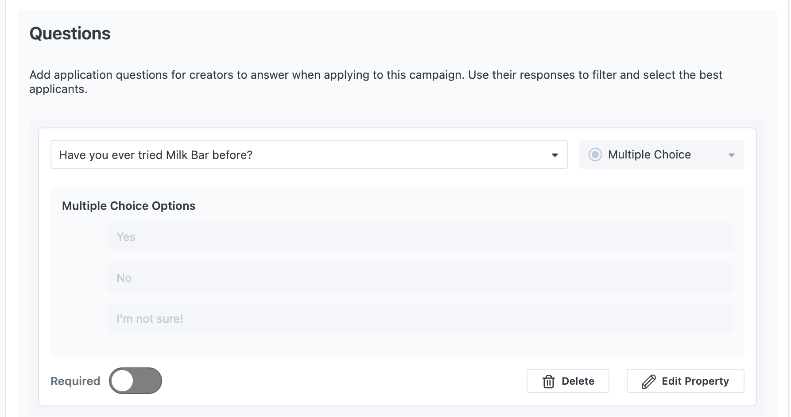Click the chevron in the Multiple Choice selector
791x417 pixels.
coord(731,155)
